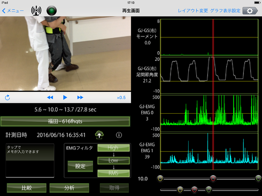The height and width of the screenshot is (196, 262).
Task: Tap the GJ-EMG EMG 1 graph
Action: click(x=210, y=151)
